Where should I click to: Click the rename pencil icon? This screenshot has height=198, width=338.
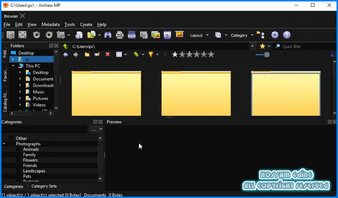(x=97, y=54)
